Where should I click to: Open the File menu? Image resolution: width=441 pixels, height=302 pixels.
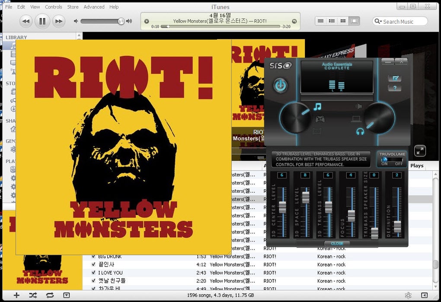[9, 7]
